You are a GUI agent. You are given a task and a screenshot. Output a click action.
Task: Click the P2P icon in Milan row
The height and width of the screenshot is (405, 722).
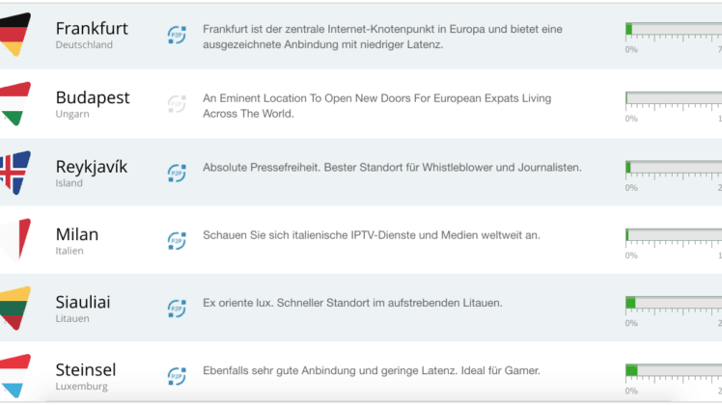[x=177, y=241]
